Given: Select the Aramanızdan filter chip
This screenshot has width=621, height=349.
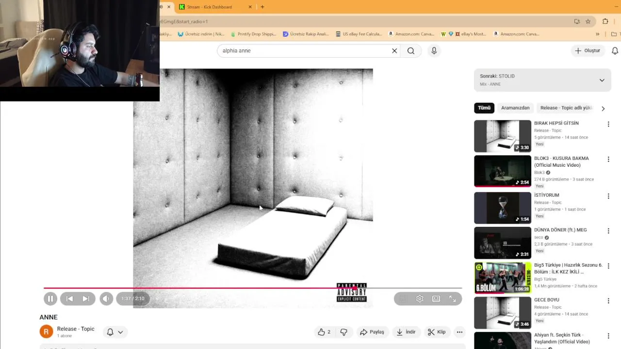Looking at the screenshot, I should click(515, 108).
